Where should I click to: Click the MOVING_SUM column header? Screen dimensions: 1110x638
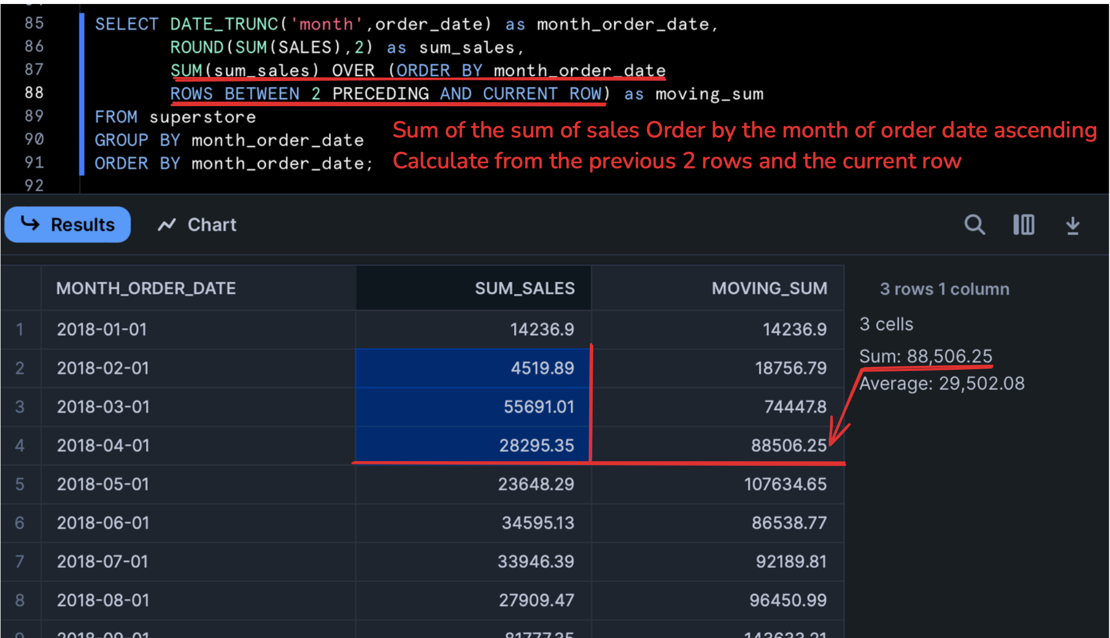pos(769,288)
